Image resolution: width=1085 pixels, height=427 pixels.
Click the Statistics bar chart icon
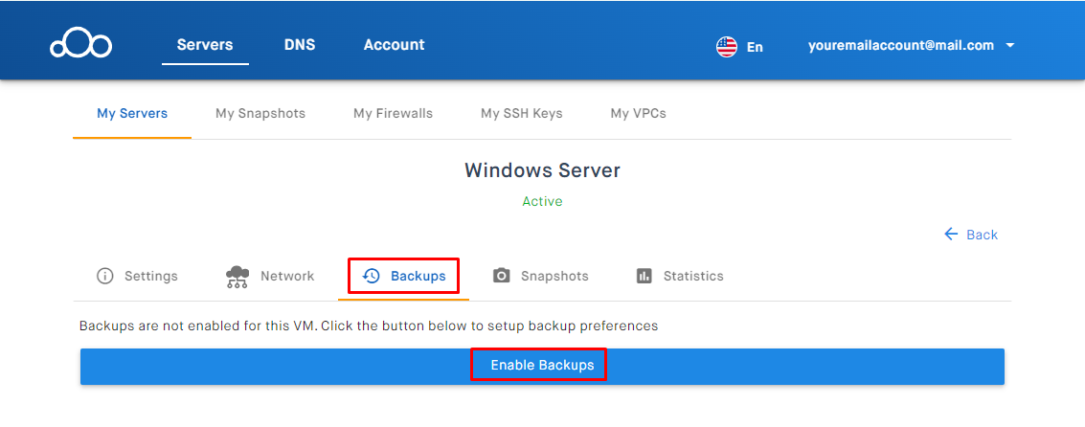(x=644, y=276)
